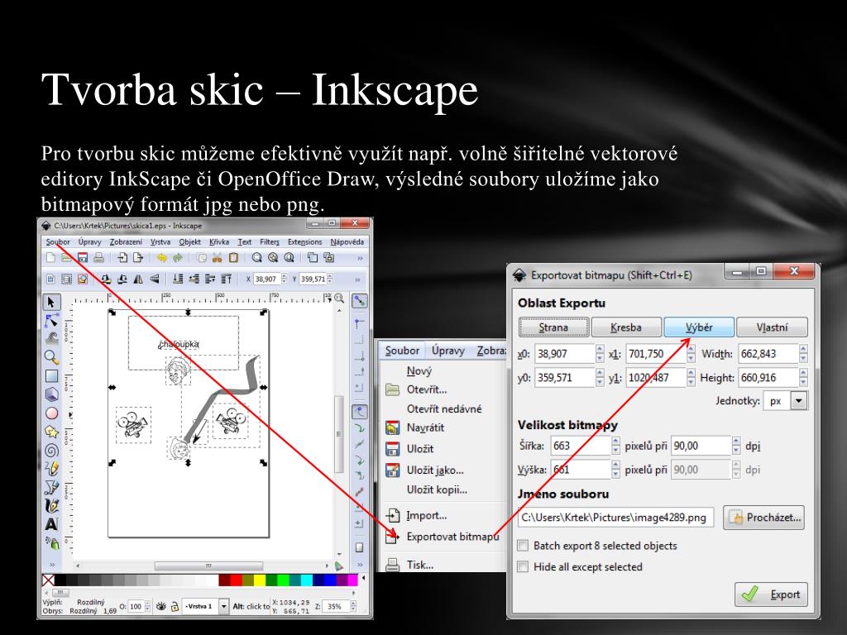
Task: Click the Save (floppy disk) toolbar icon
Action: point(83,258)
